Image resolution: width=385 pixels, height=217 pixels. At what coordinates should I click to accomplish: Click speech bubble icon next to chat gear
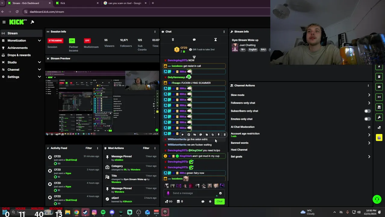[x=203, y=201]
